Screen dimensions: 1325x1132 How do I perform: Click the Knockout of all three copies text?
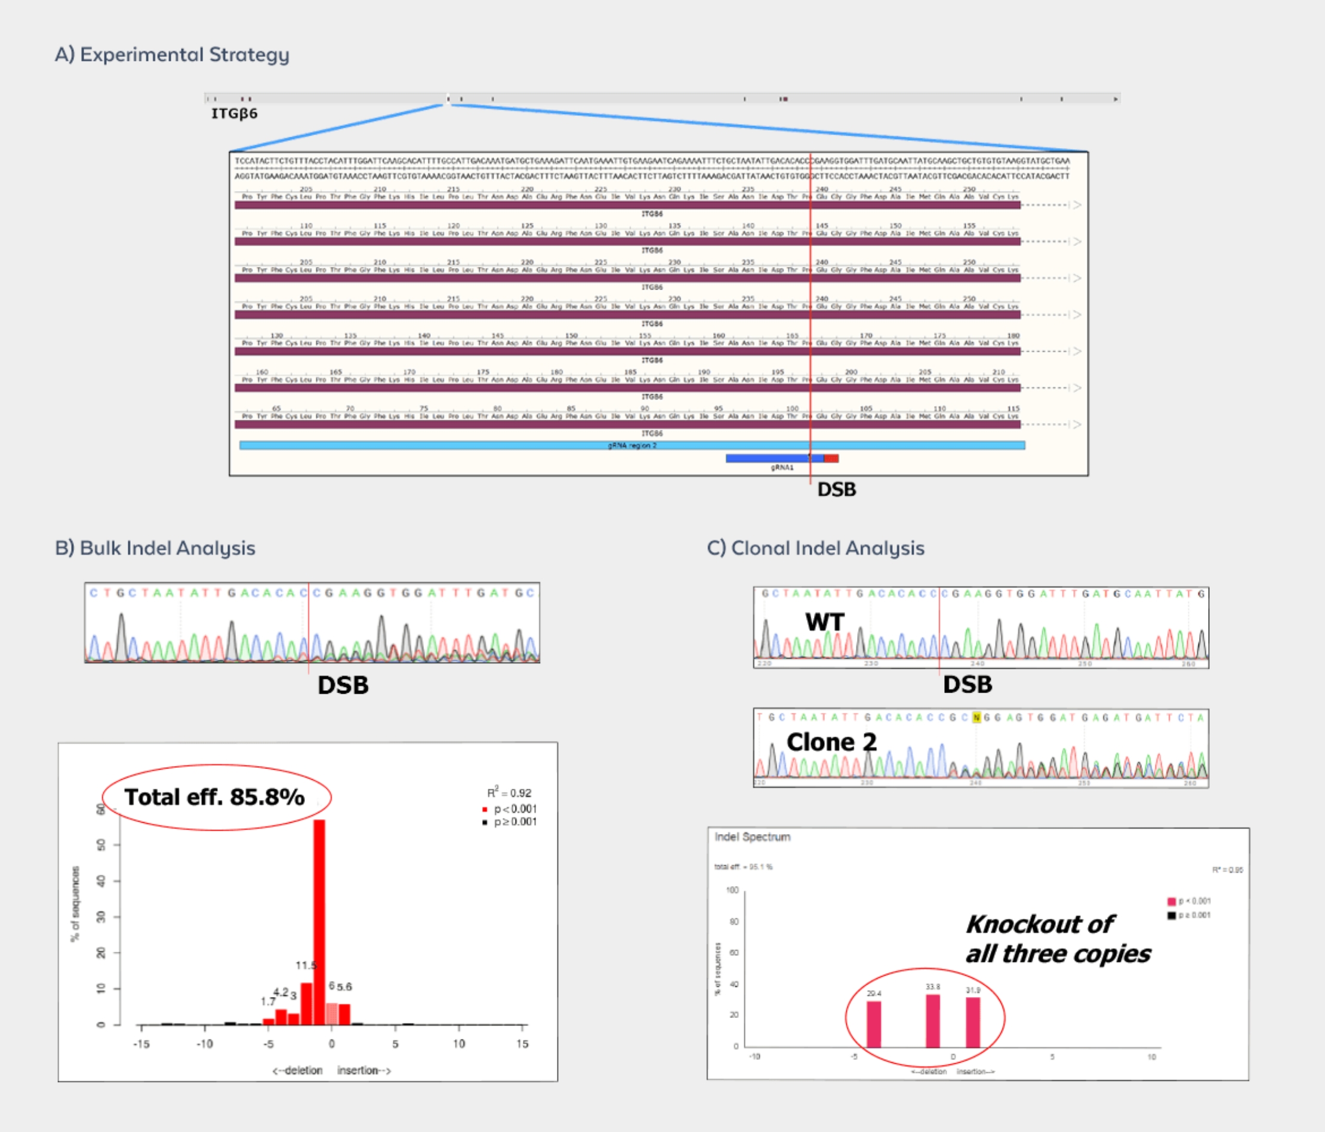coord(1057,939)
